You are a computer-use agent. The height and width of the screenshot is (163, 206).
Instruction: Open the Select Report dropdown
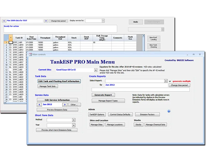tap(166, 81)
